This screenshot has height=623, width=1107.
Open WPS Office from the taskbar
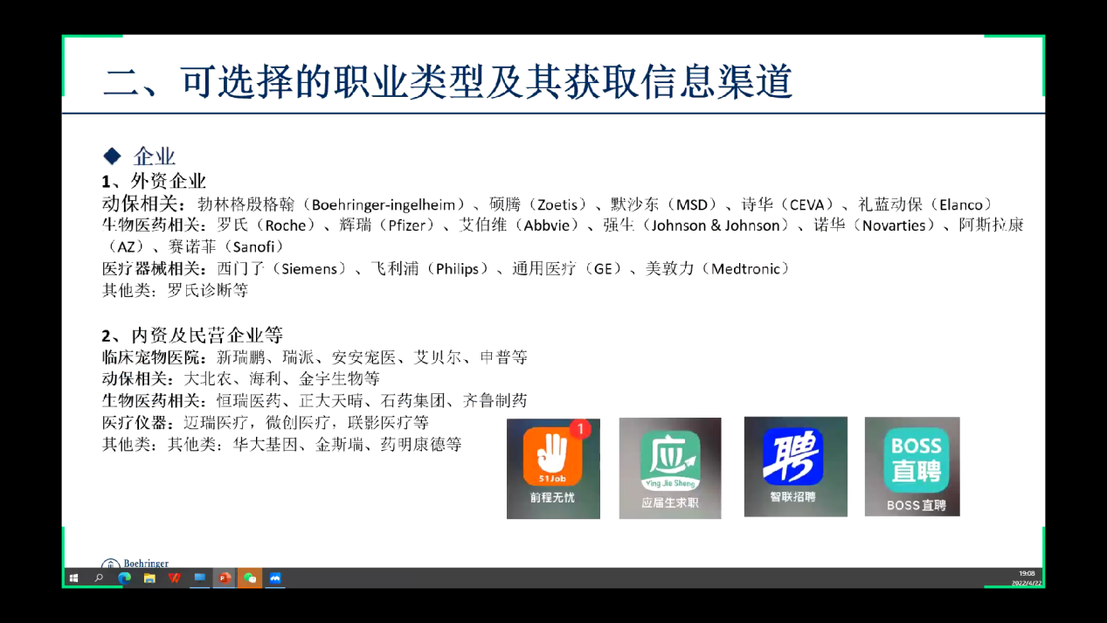click(x=175, y=578)
